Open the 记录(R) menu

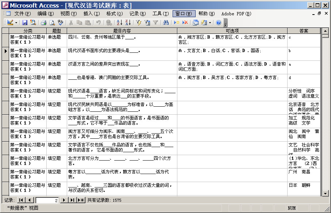point(138,14)
